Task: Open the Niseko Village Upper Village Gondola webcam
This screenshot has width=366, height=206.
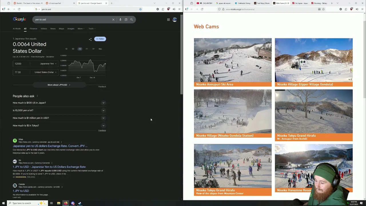Action: point(314,62)
